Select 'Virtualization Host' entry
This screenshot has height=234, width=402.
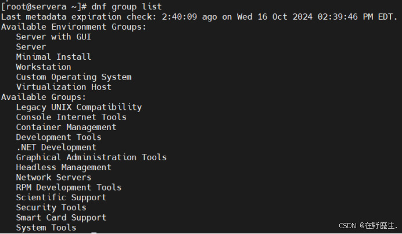tap(64, 87)
